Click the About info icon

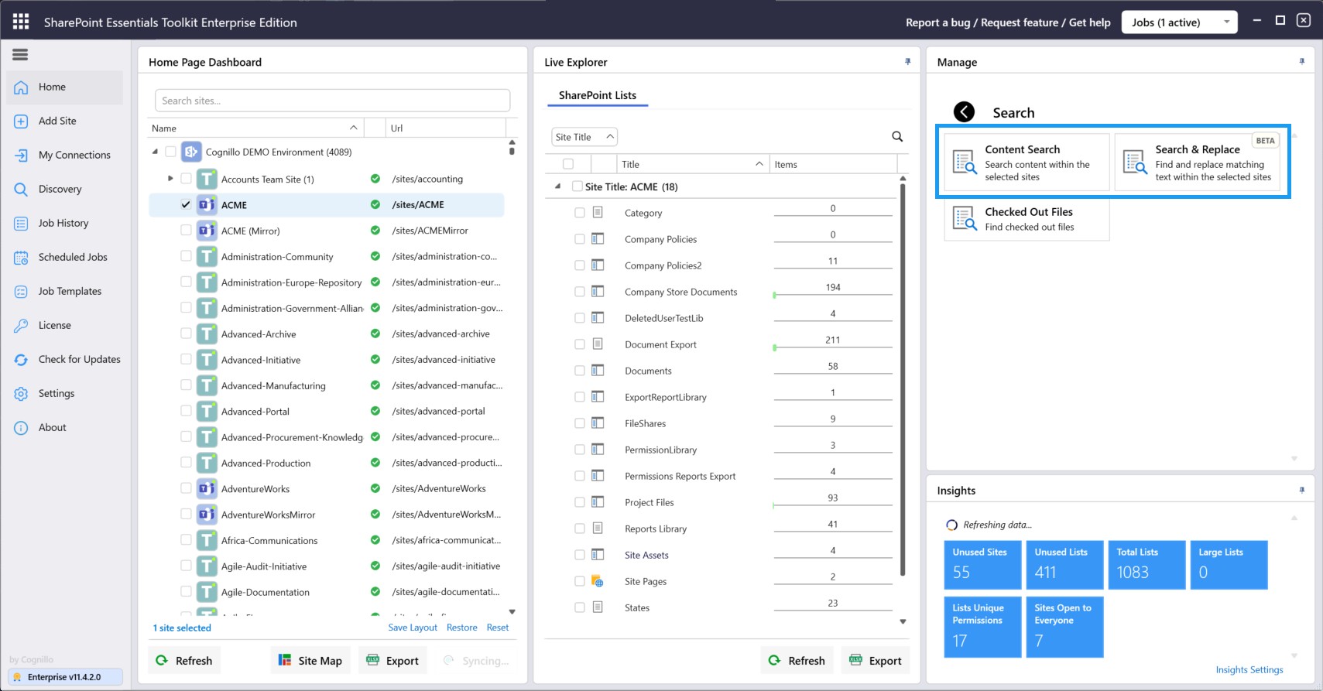point(21,428)
